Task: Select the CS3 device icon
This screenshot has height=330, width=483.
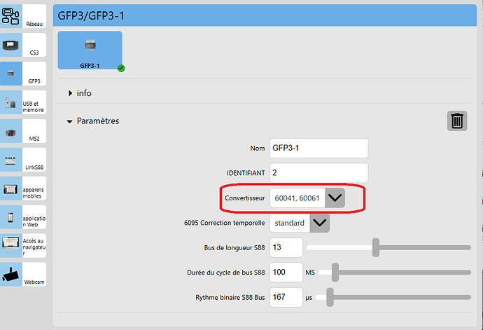Action: (x=23, y=45)
